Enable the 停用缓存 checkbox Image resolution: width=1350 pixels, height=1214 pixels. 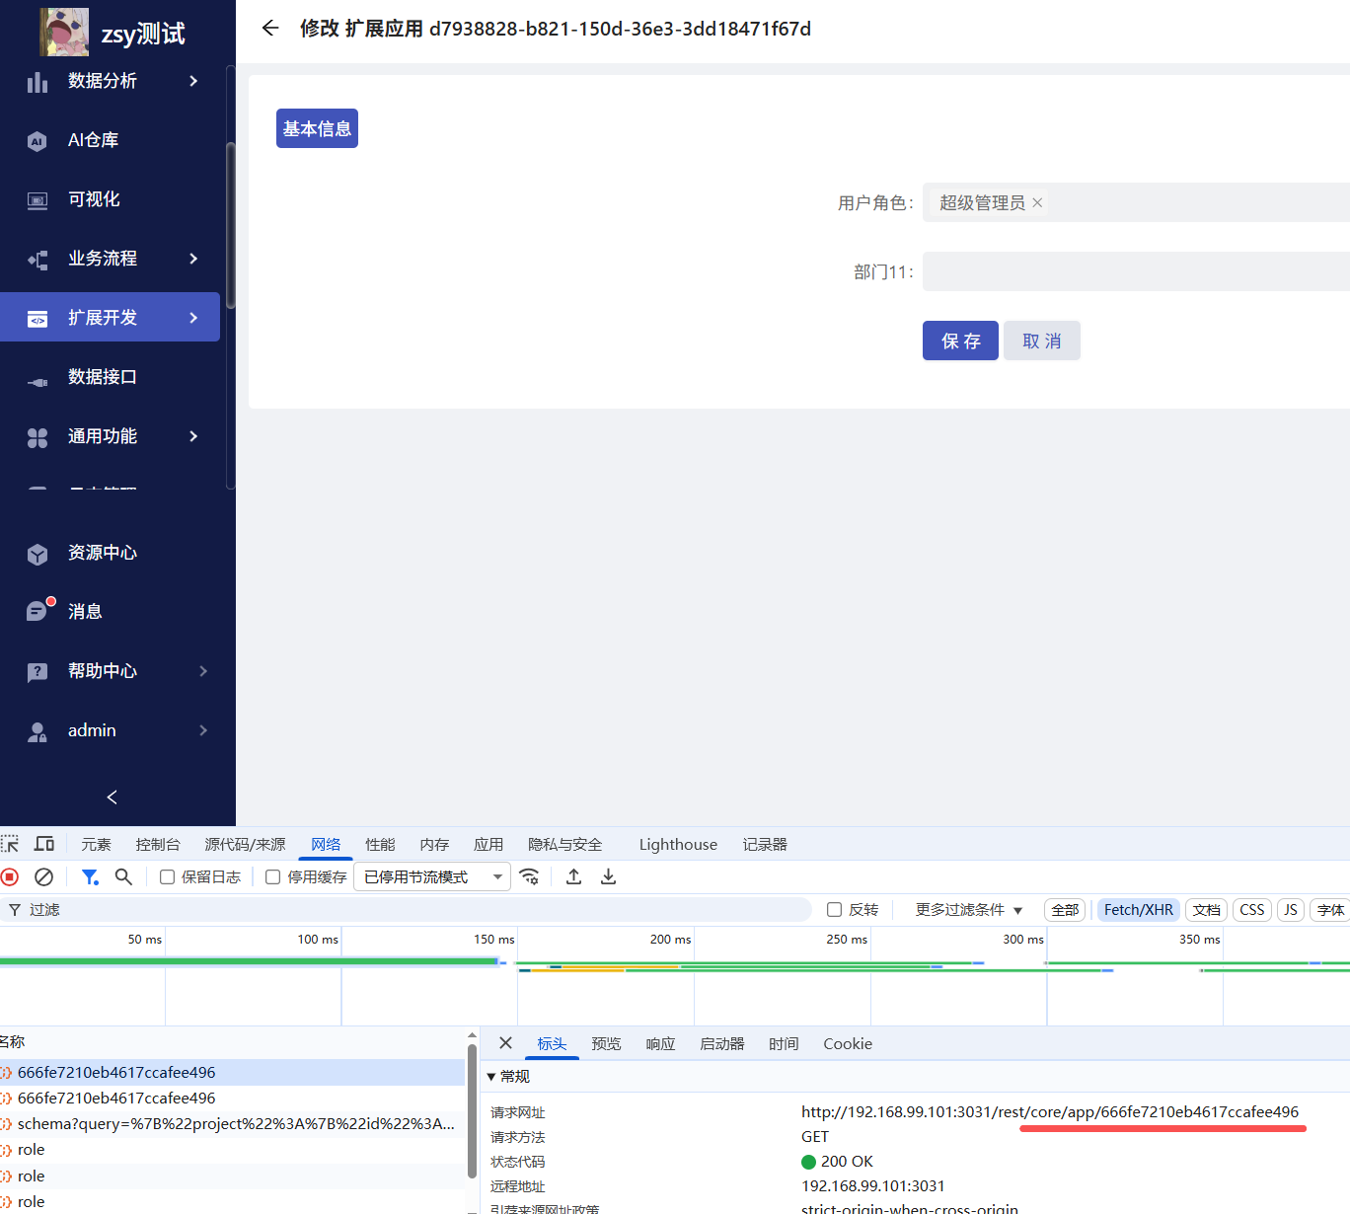point(273,876)
